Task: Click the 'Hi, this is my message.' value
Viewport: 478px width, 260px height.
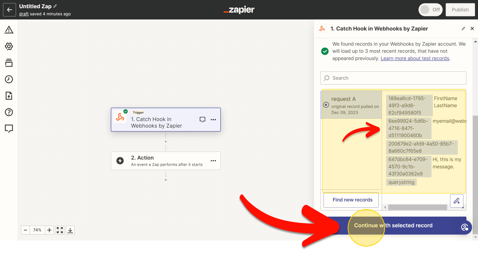Action: click(x=447, y=163)
